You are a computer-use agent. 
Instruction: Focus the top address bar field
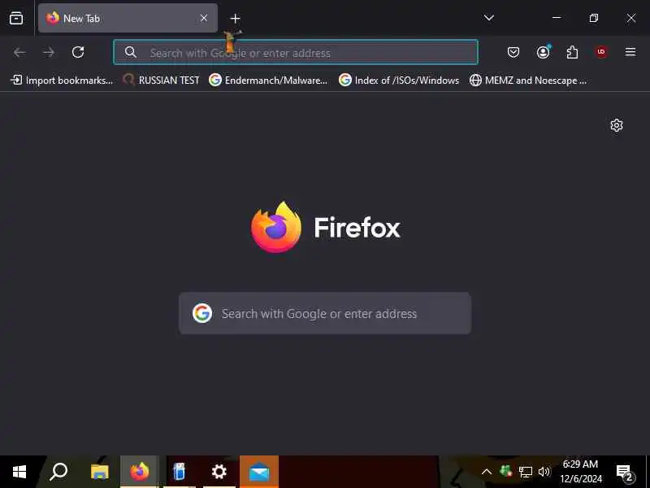[296, 52]
